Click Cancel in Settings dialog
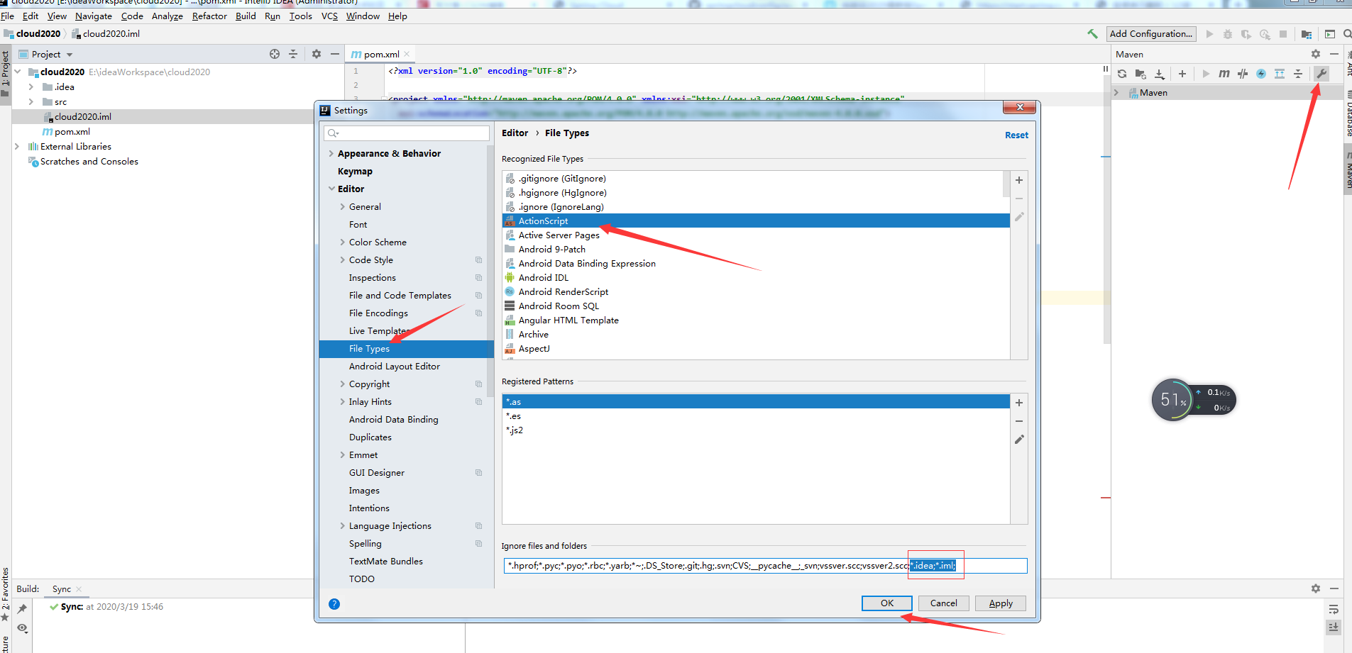The width and height of the screenshot is (1352, 653). [944, 603]
